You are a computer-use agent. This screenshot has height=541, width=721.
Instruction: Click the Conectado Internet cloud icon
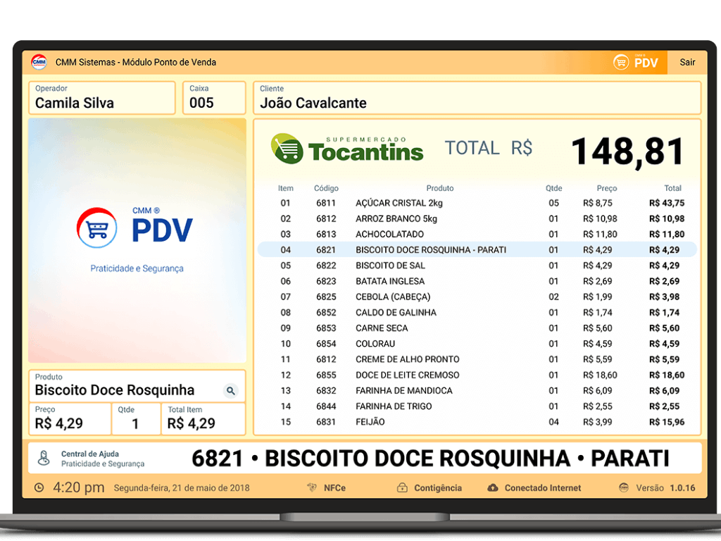tap(493, 487)
